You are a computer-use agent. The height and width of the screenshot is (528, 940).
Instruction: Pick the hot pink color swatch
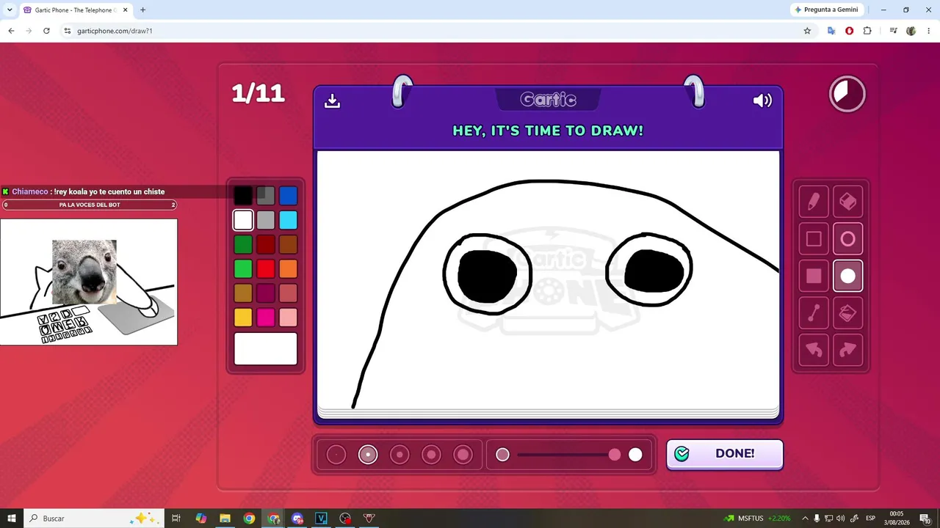click(x=266, y=318)
